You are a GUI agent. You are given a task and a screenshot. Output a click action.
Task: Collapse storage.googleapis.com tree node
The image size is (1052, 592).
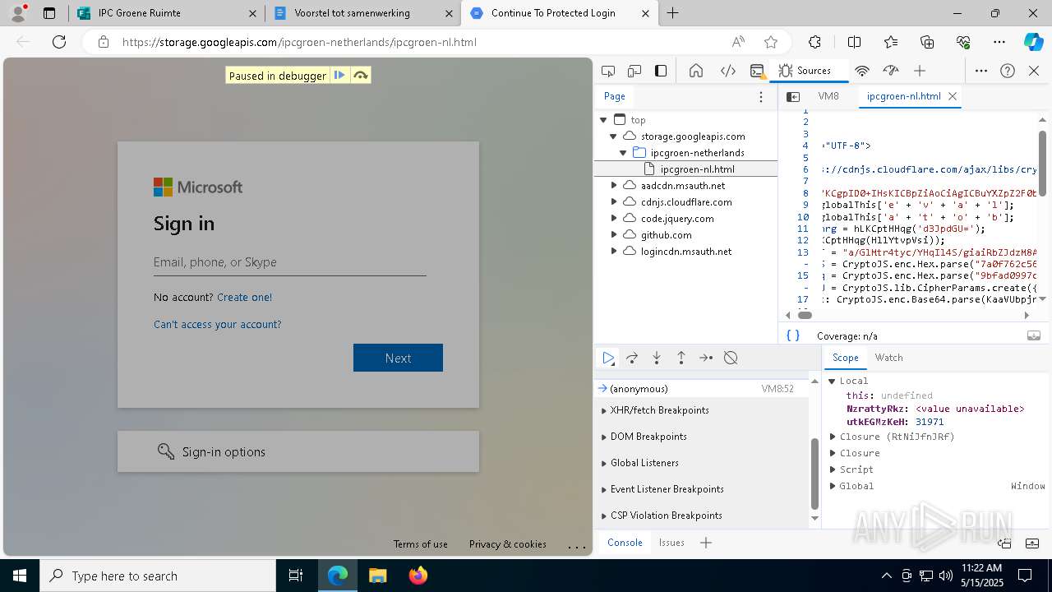coord(613,136)
